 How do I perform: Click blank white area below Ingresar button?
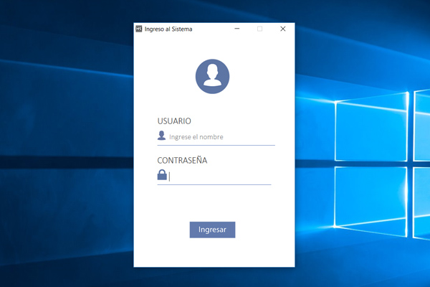[x=212, y=253]
